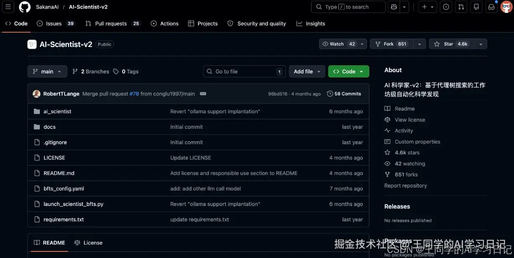The height and width of the screenshot is (258, 514).
Task: Open requirements.txt file
Action: [64, 219]
